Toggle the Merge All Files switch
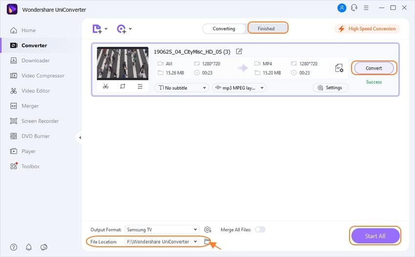Viewport: 415px width, 257px height. point(260,230)
